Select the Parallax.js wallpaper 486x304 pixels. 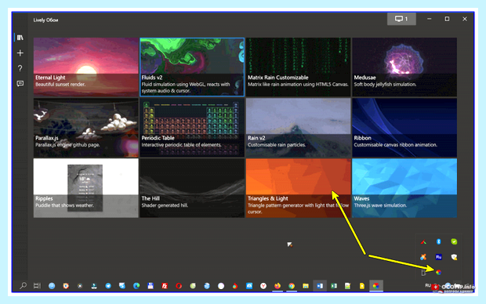pos(86,128)
